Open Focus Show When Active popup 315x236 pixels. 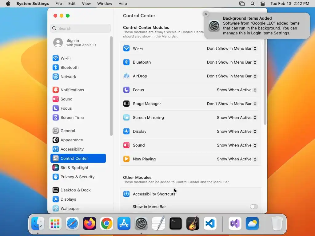point(237,90)
